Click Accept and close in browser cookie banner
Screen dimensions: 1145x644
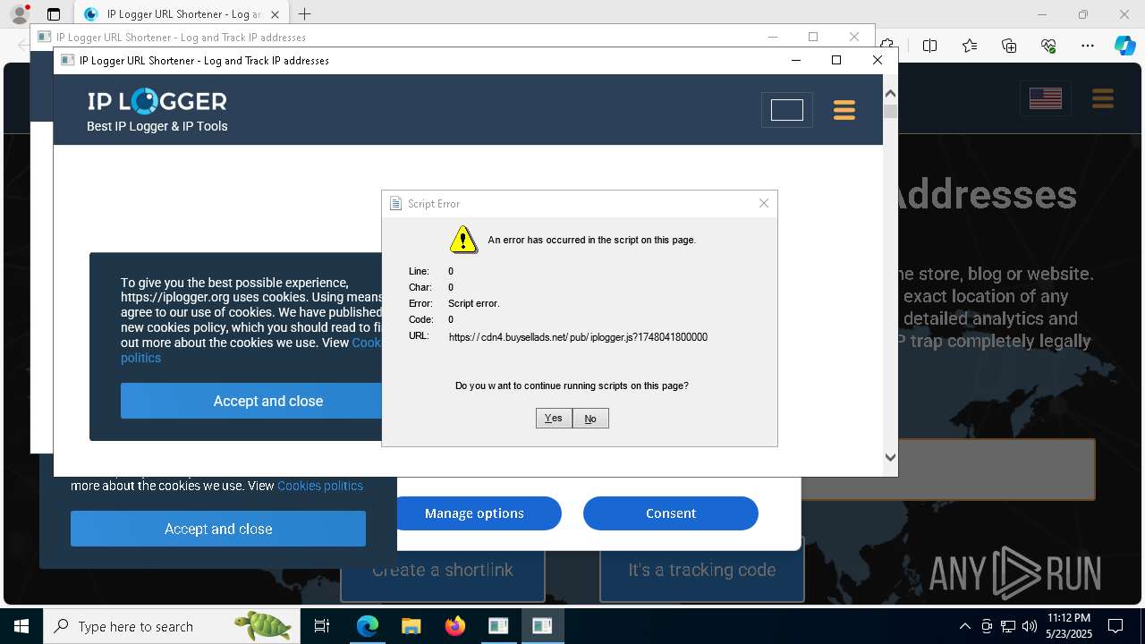[218, 529]
